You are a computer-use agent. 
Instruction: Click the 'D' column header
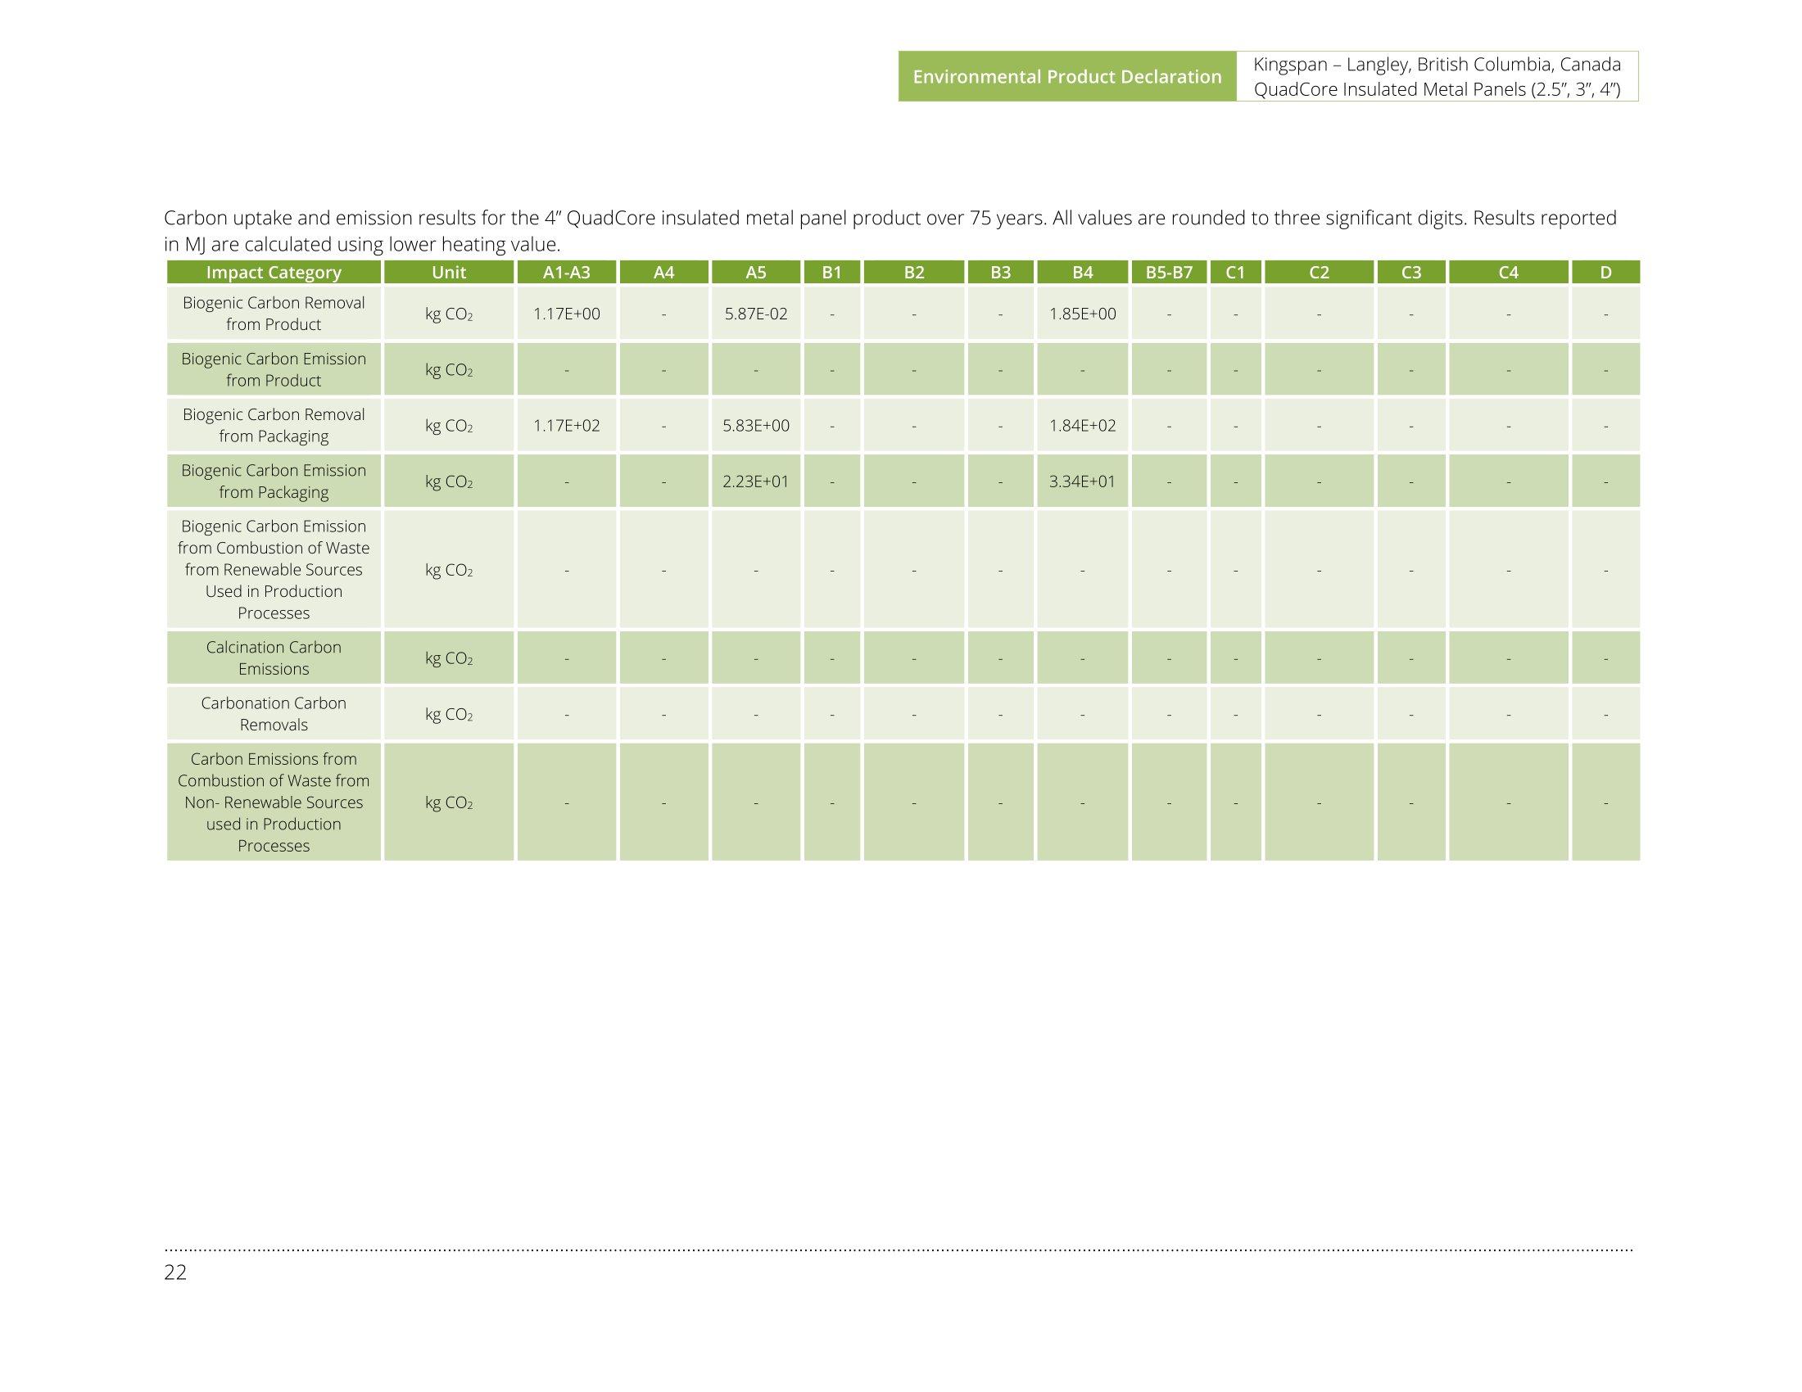click(1605, 272)
